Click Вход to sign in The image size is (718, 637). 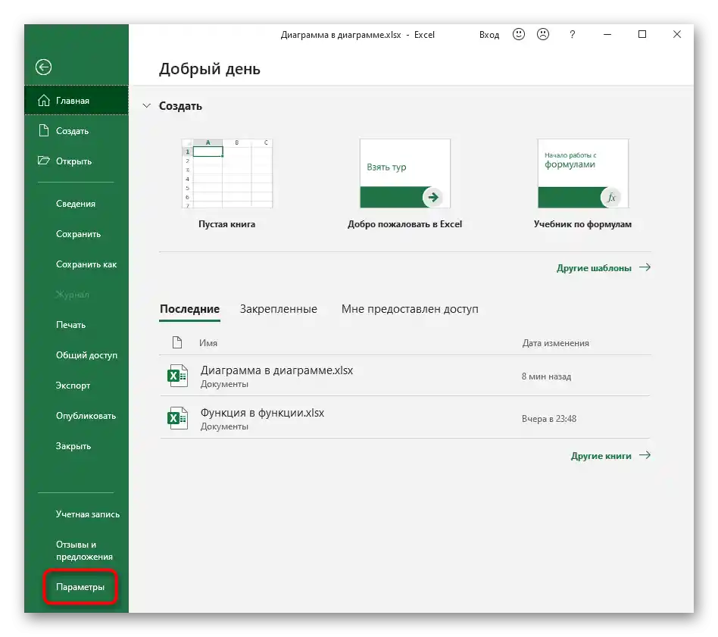[489, 35]
